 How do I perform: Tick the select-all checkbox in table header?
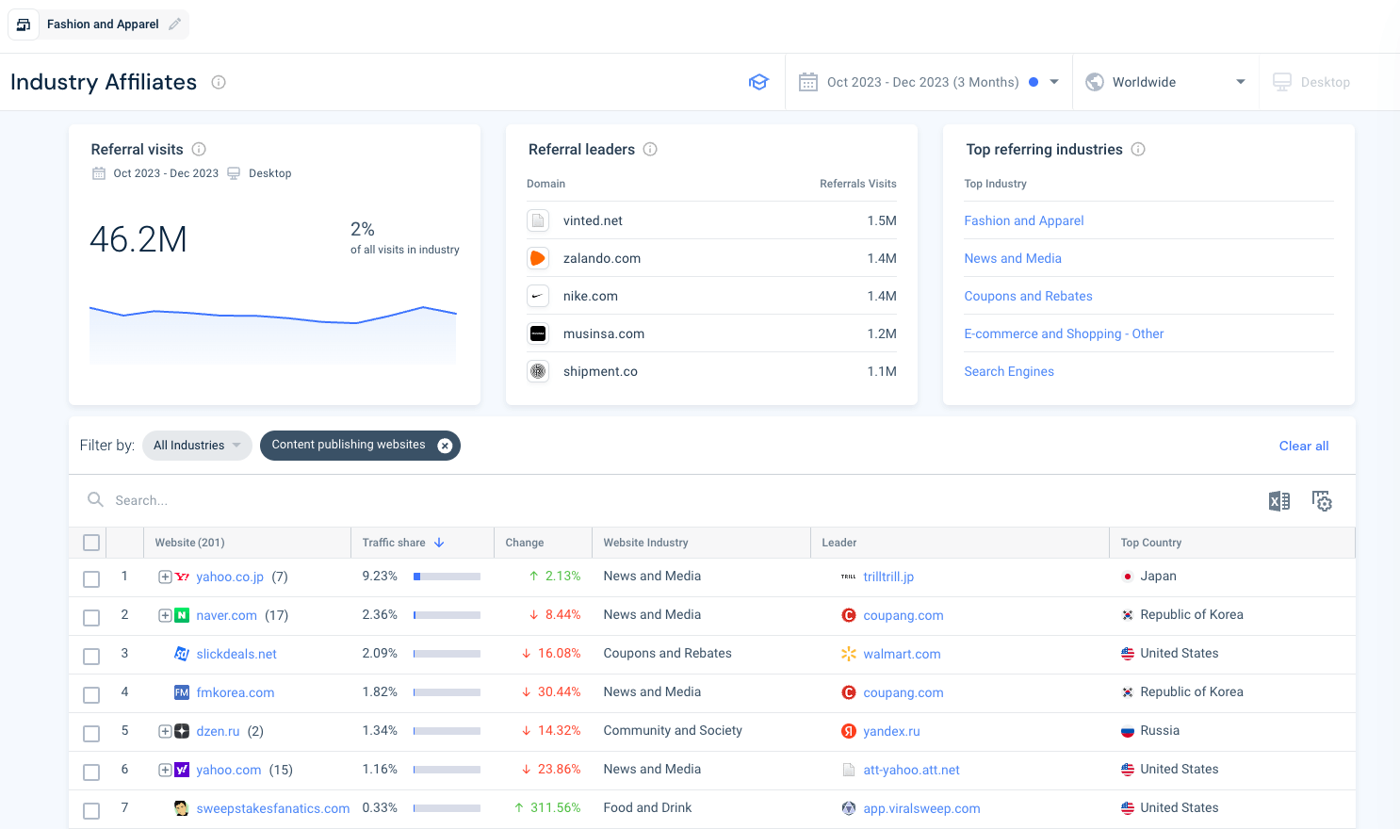(x=91, y=543)
